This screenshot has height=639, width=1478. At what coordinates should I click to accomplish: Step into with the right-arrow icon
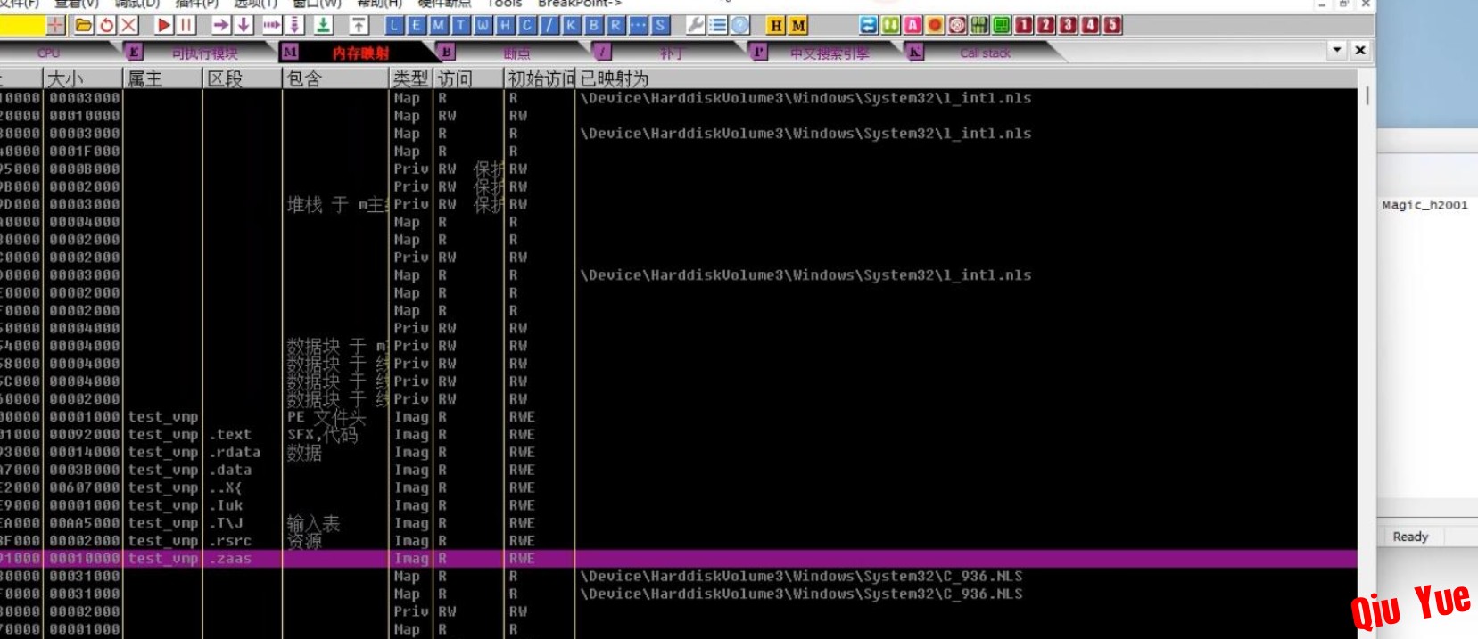pos(220,25)
